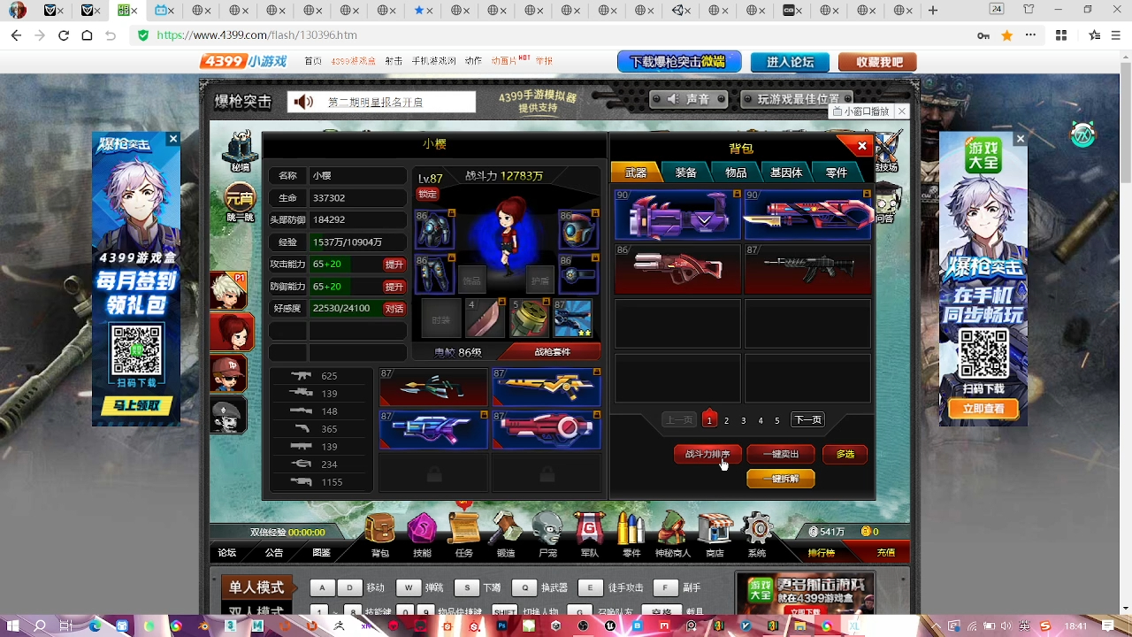This screenshot has width=1132, height=637.
Task: Reload the page with browser refresh button
Action: 64,35
